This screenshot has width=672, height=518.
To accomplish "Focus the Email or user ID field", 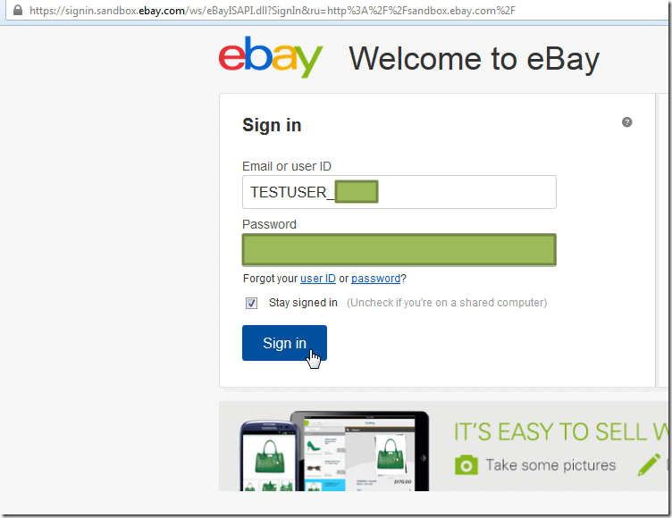I will click(399, 192).
